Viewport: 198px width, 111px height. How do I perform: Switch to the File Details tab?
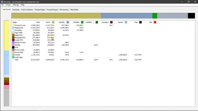[x=74, y=10]
